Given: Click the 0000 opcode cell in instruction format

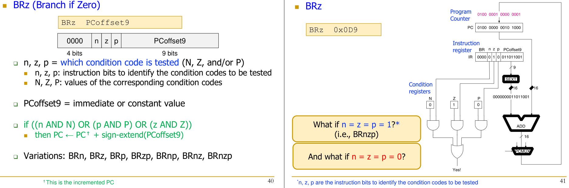Looking at the screenshot, I should [75, 41].
